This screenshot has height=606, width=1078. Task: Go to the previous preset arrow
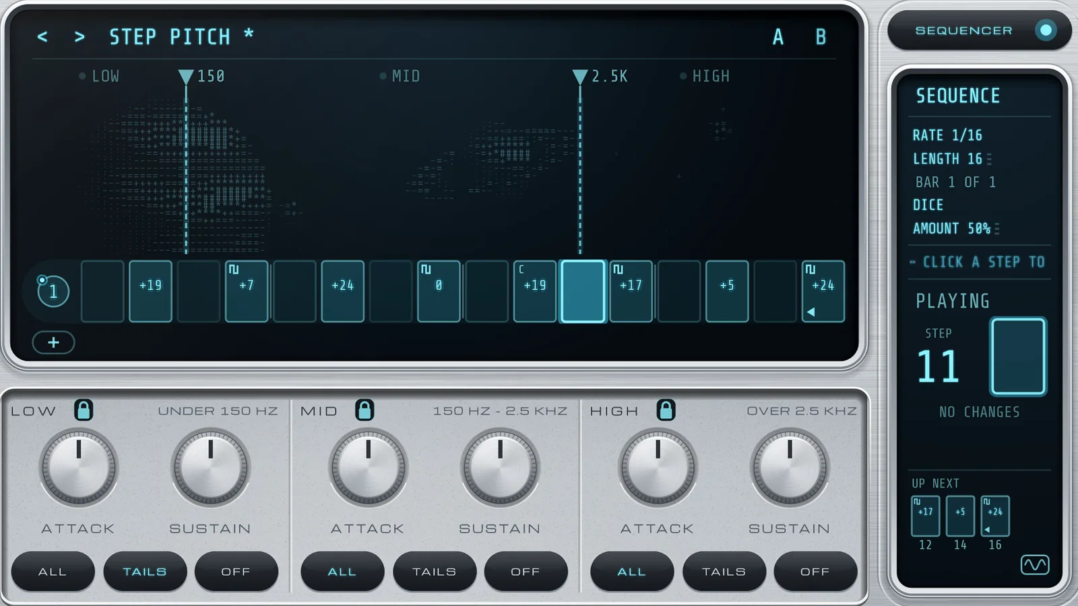click(x=42, y=36)
